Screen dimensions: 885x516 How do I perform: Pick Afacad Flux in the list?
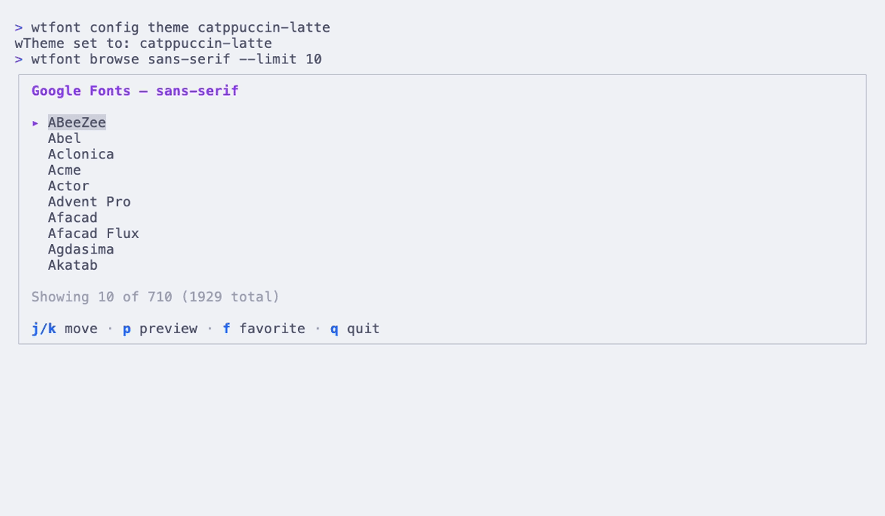[94, 234]
